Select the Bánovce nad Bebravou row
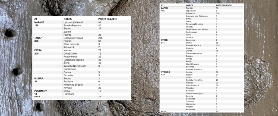Screen dimensions: 278x116 (202, 16)
